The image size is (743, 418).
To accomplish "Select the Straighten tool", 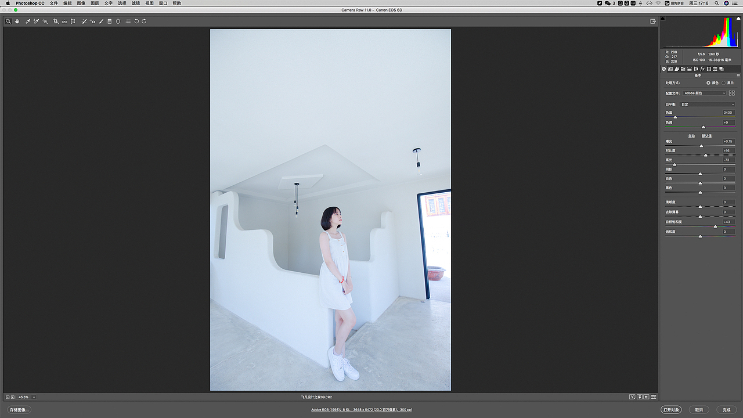I will pos(64,21).
